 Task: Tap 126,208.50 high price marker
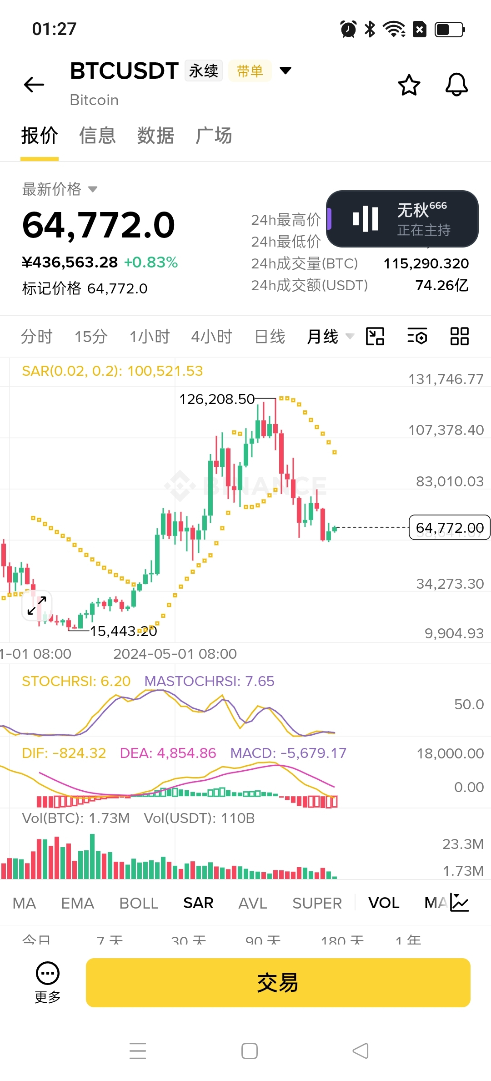(x=217, y=399)
